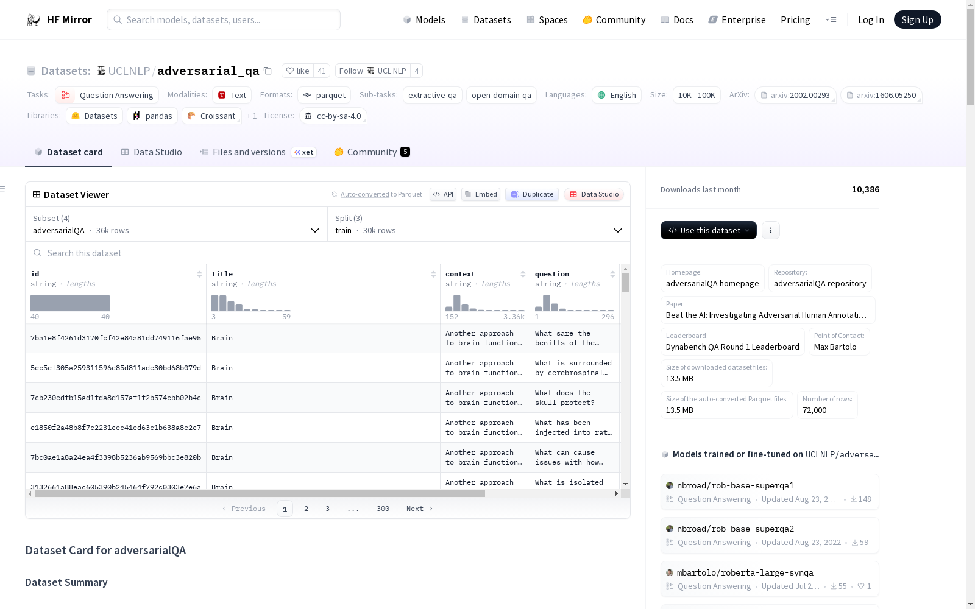Sort the title column using its icon
Image resolution: width=975 pixels, height=609 pixels.
coord(433,274)
